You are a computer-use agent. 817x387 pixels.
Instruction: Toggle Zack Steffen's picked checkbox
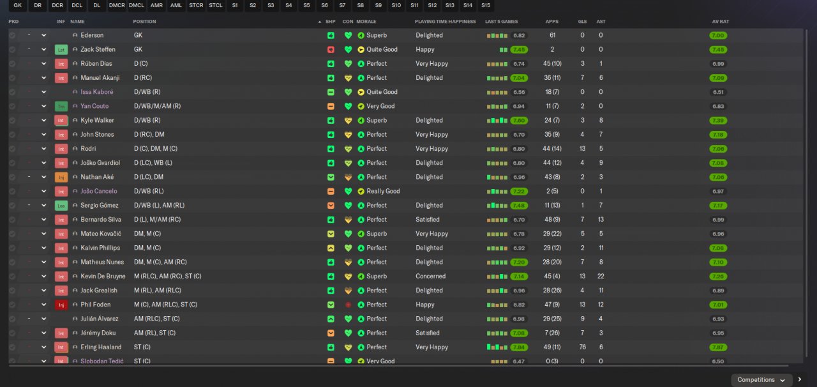pos(12,49)
